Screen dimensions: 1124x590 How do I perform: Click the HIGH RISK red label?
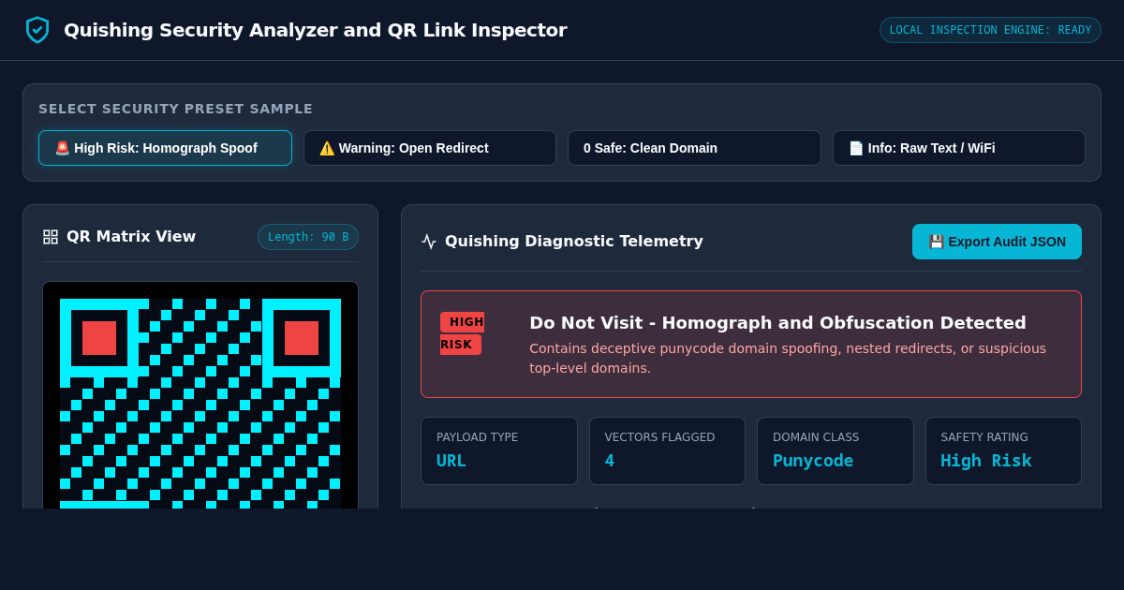point(462,333)
